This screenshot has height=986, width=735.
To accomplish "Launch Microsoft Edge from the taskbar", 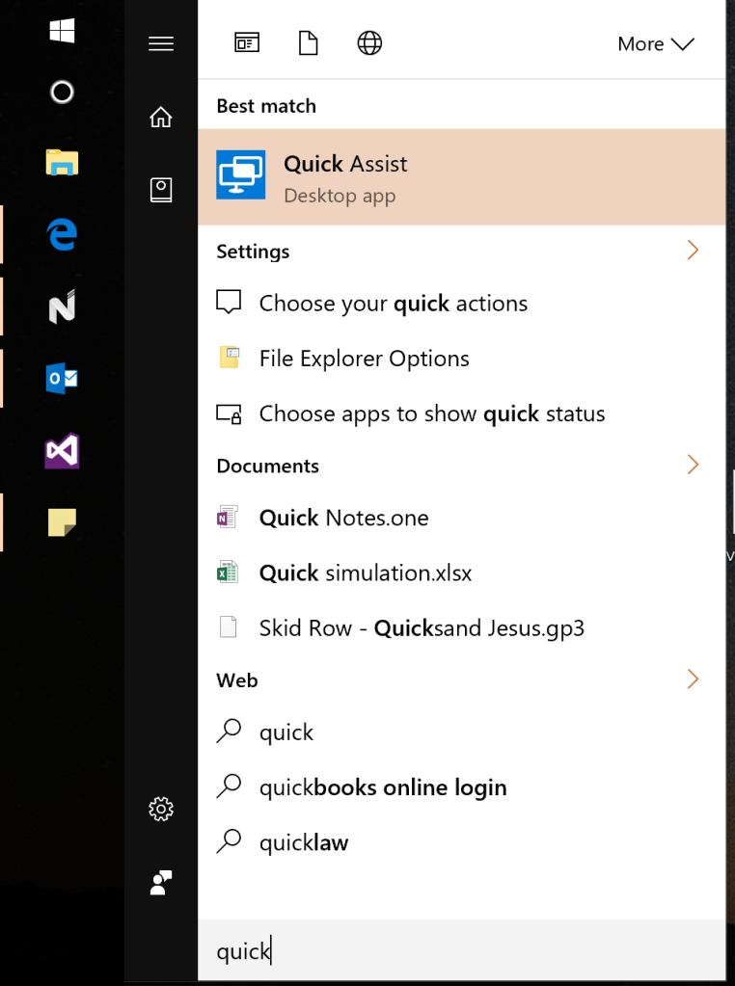I will [x=61, y=234].
